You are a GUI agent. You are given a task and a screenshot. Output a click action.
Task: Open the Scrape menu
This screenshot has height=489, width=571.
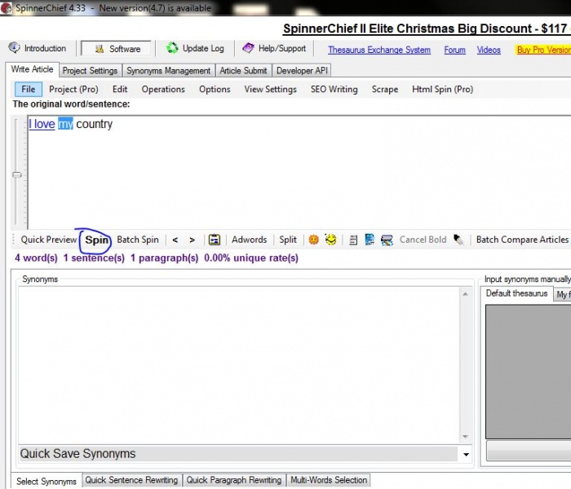pos(384,89)
